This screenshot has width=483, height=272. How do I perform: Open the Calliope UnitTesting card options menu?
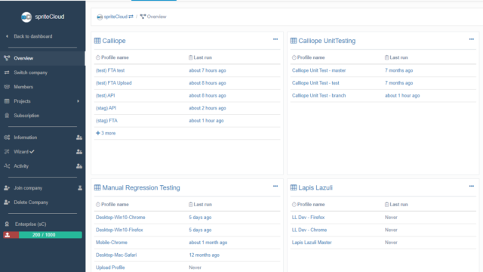click(471, 39)
